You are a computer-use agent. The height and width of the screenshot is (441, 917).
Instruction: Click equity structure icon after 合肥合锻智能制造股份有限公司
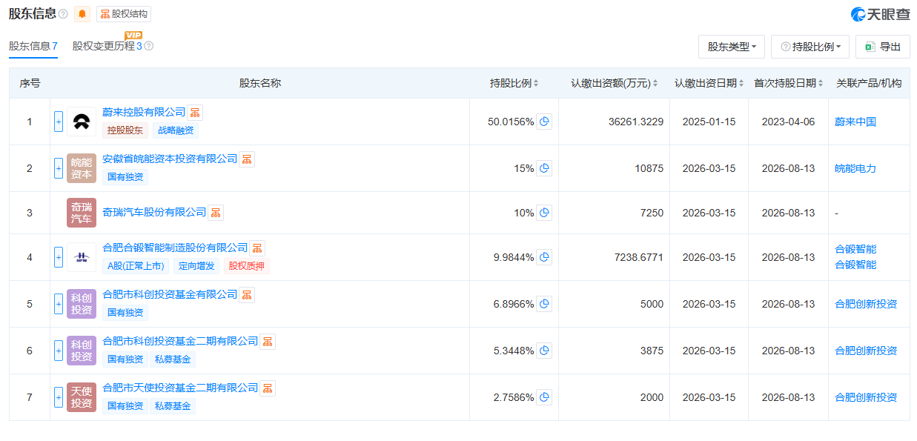pos(257,248)
